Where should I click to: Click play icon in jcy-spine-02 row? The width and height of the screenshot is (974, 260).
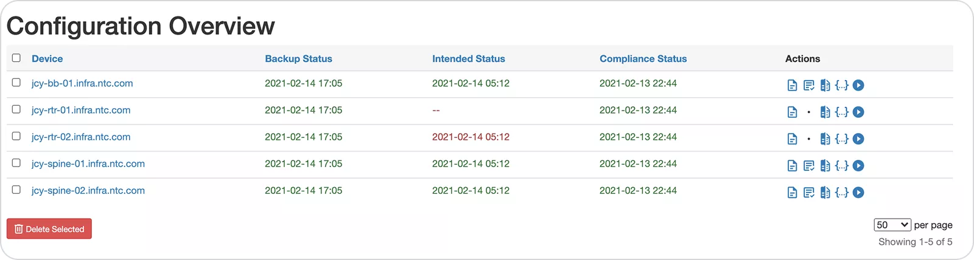(858, 193)
